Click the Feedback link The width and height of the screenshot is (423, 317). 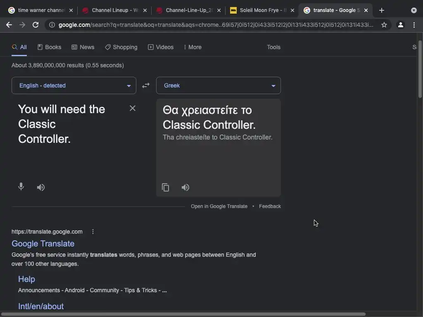(x=270, y=206)
